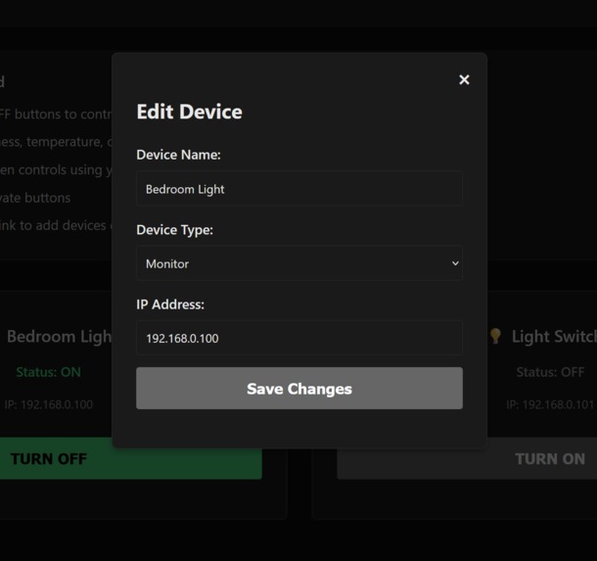
Task: Click the Device Type label
Action: click(x=175, y=230)
